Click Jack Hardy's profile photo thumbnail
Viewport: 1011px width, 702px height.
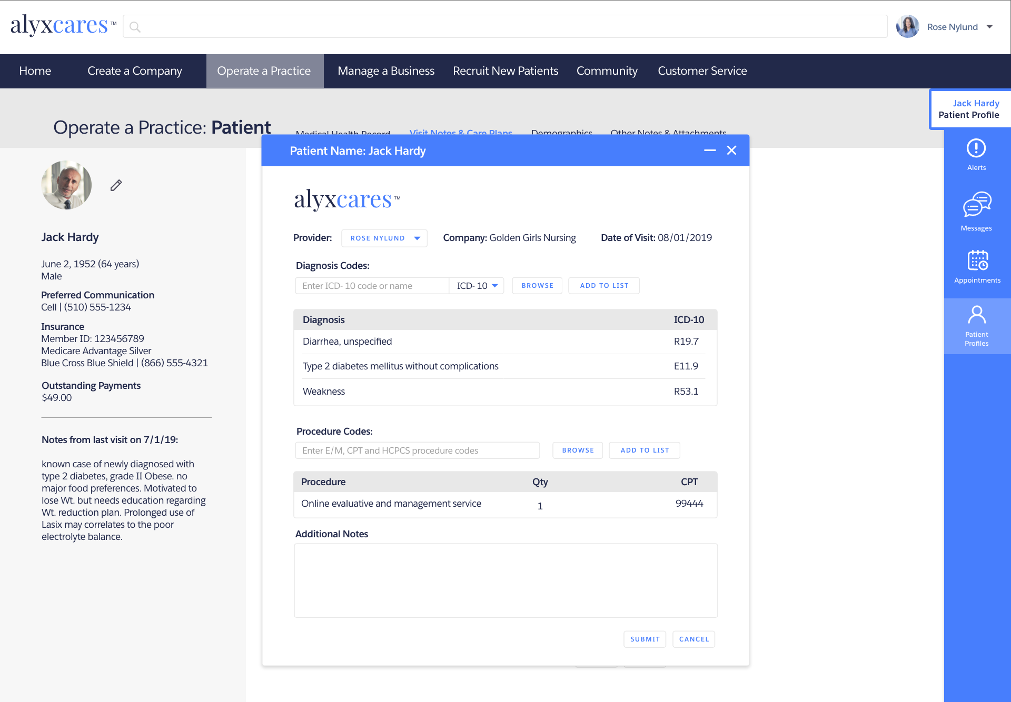(67, 185)
